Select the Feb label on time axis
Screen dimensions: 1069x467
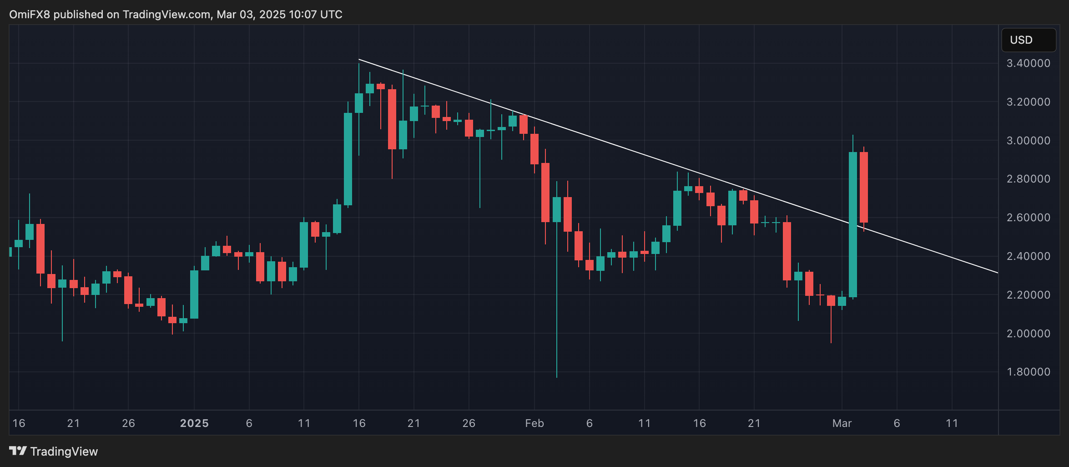(534, 423)
